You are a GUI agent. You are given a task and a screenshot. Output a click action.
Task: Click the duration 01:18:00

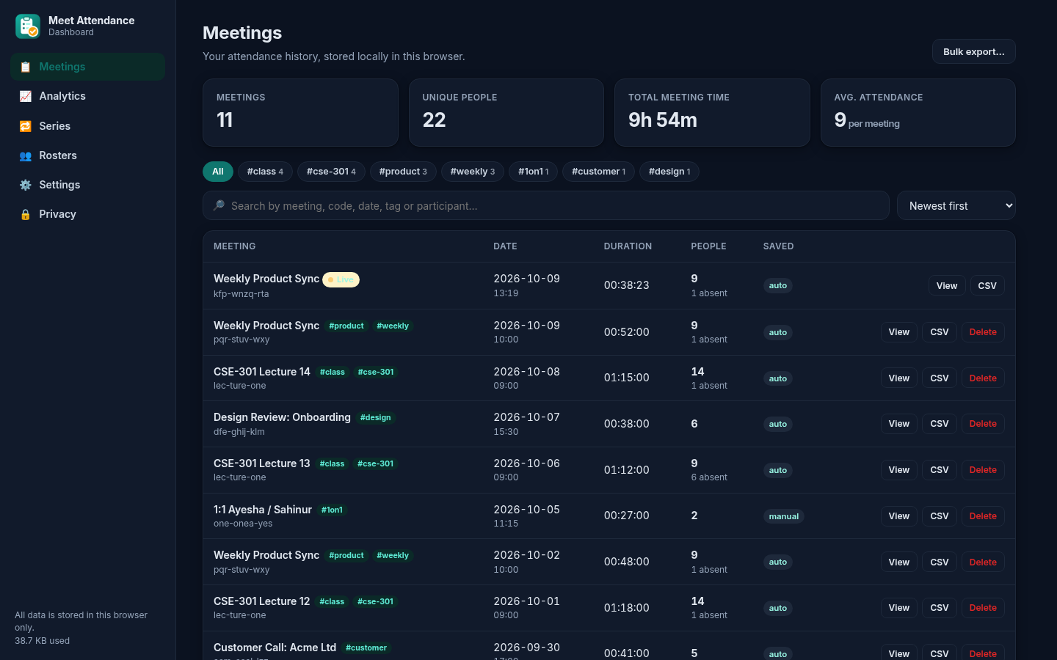click(x=627, y=608)
